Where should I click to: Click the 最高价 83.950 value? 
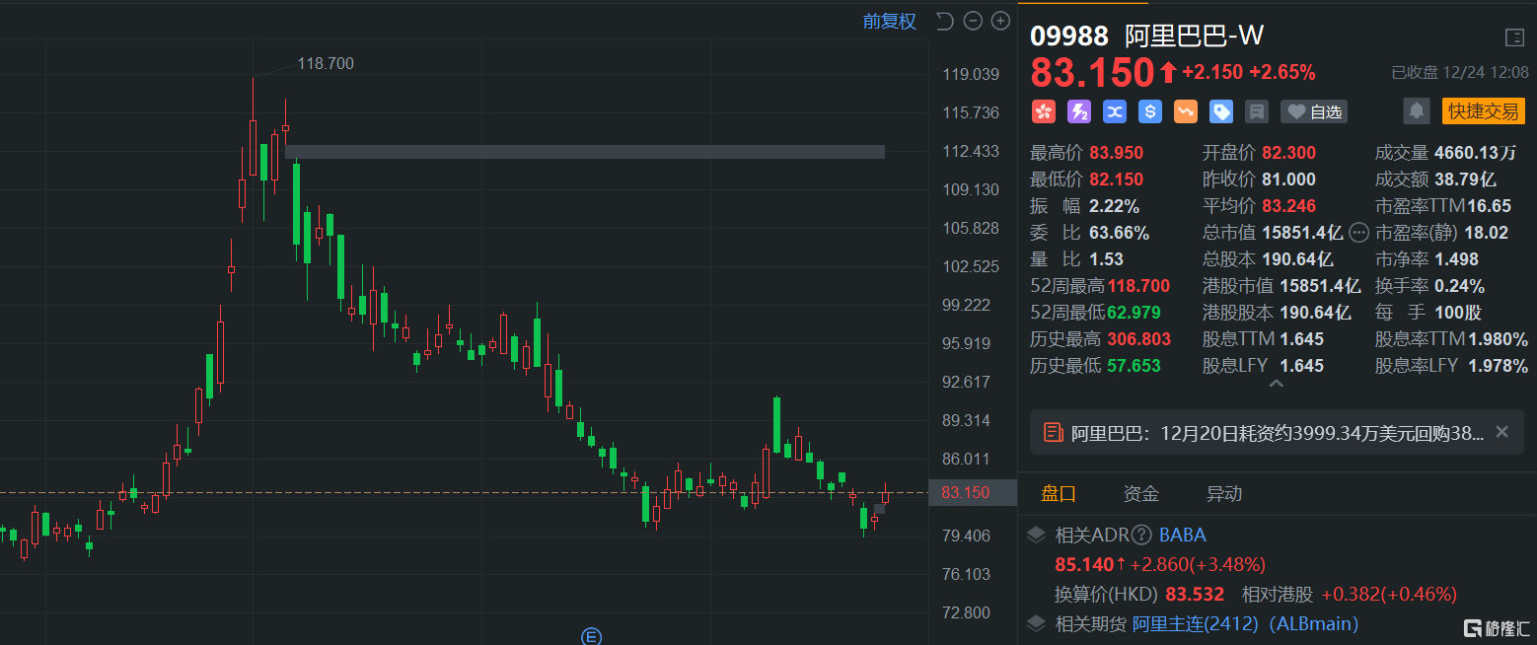pos(1116,153)
